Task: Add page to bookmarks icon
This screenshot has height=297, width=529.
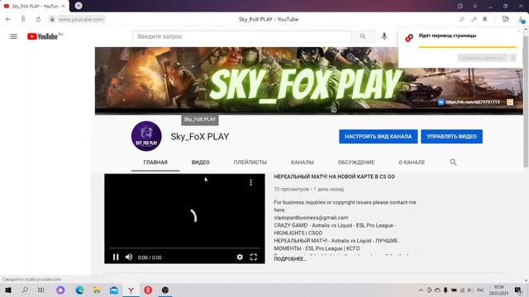Action: tap(485, 19)
